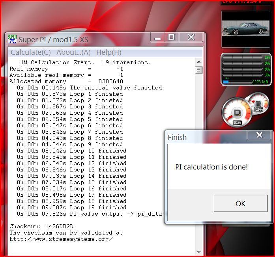
Task: Click the "PI value output" line
Action: point(90,214)
